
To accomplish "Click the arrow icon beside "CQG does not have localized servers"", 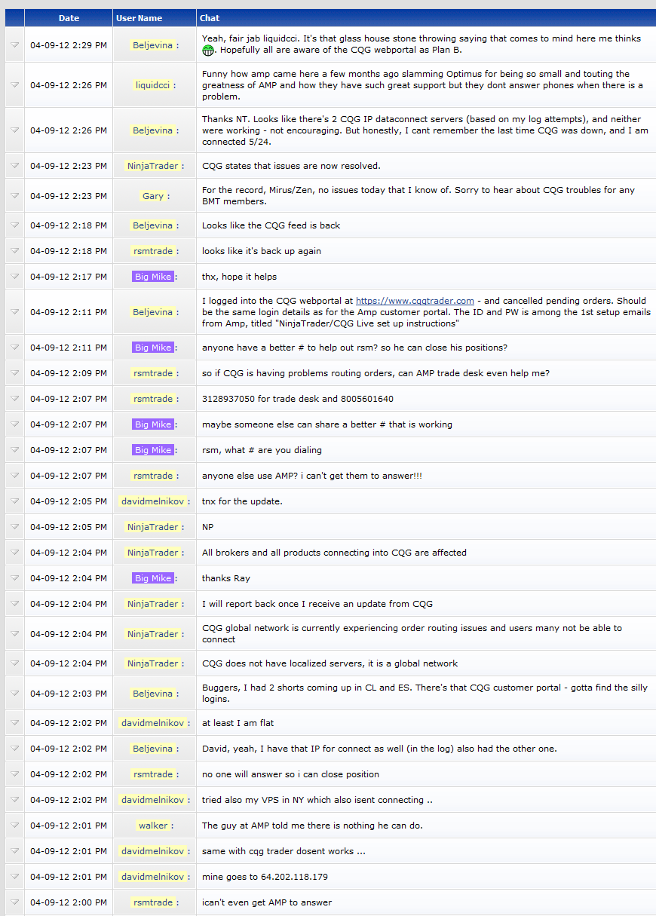I will click(x=14, y=663).
